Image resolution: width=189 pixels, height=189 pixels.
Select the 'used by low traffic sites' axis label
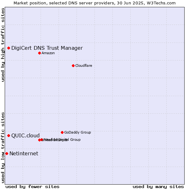coord(3,148)
